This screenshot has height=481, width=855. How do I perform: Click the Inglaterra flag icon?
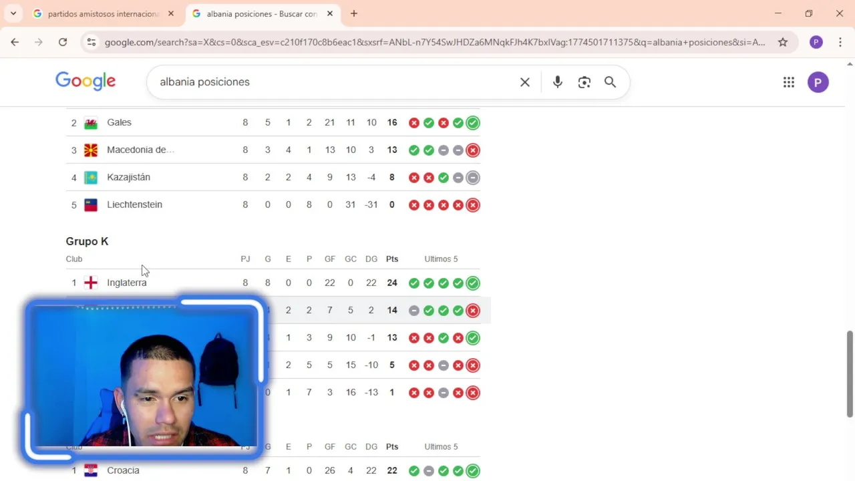click(x=91, y=283)
